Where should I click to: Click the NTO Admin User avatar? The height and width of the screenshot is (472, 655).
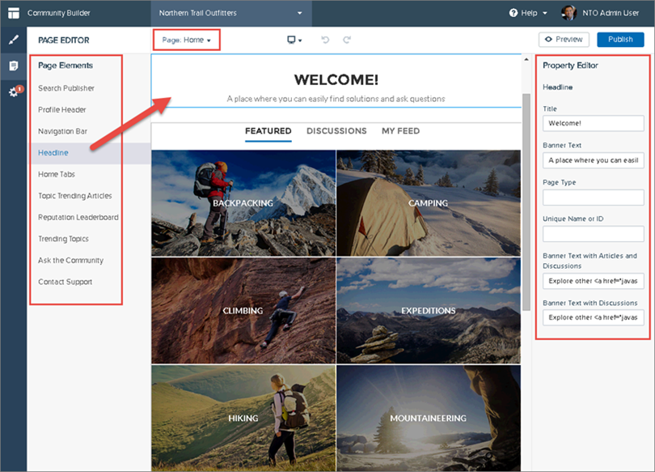point(569,13)
